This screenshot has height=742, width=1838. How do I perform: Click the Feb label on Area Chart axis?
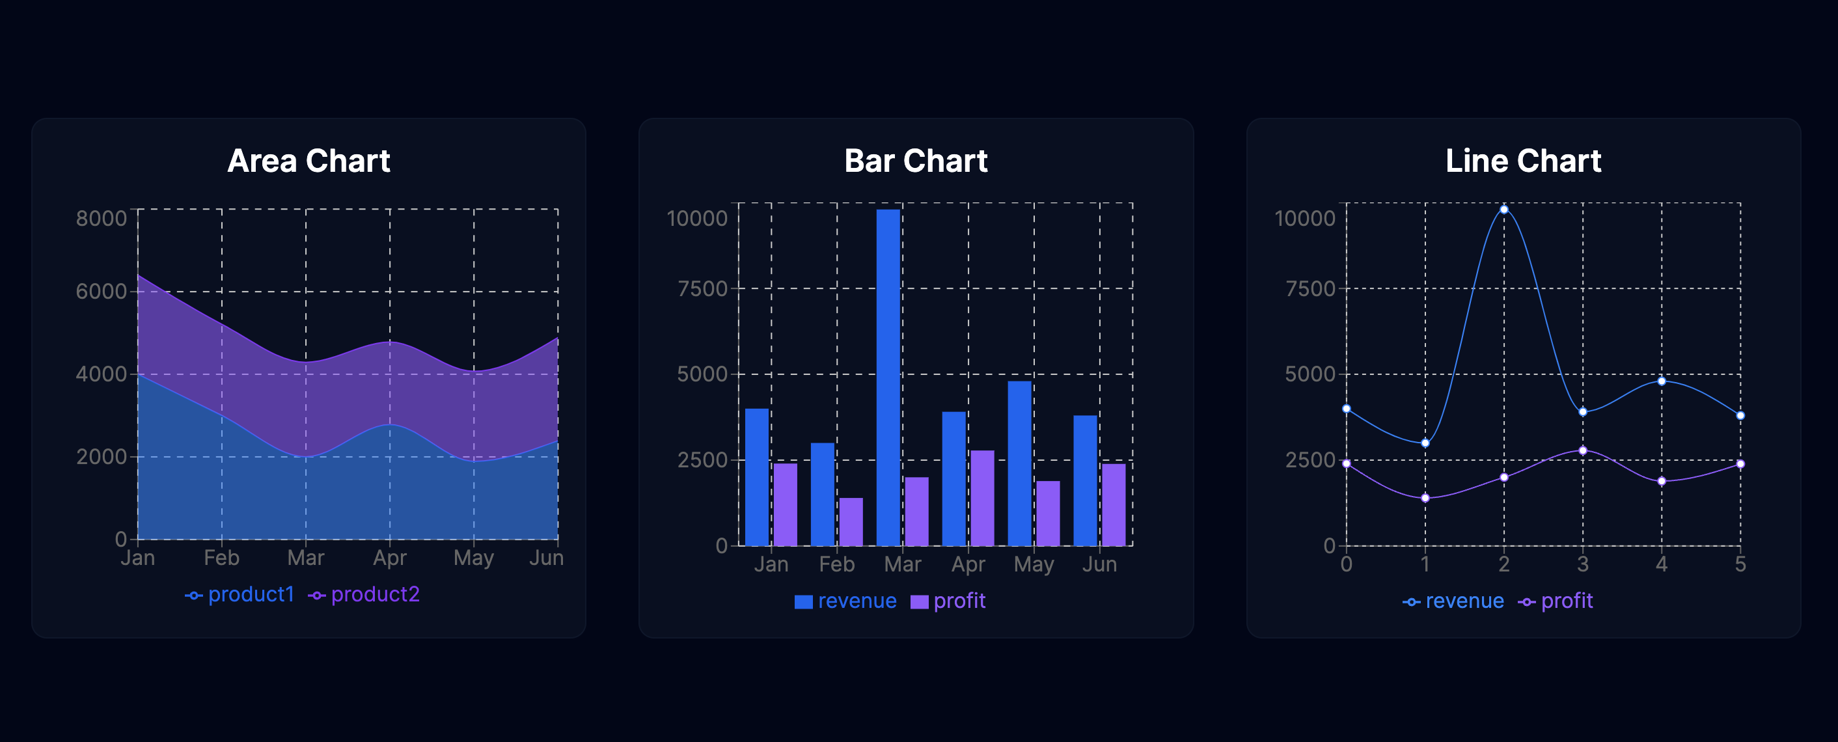pos(221,558)
